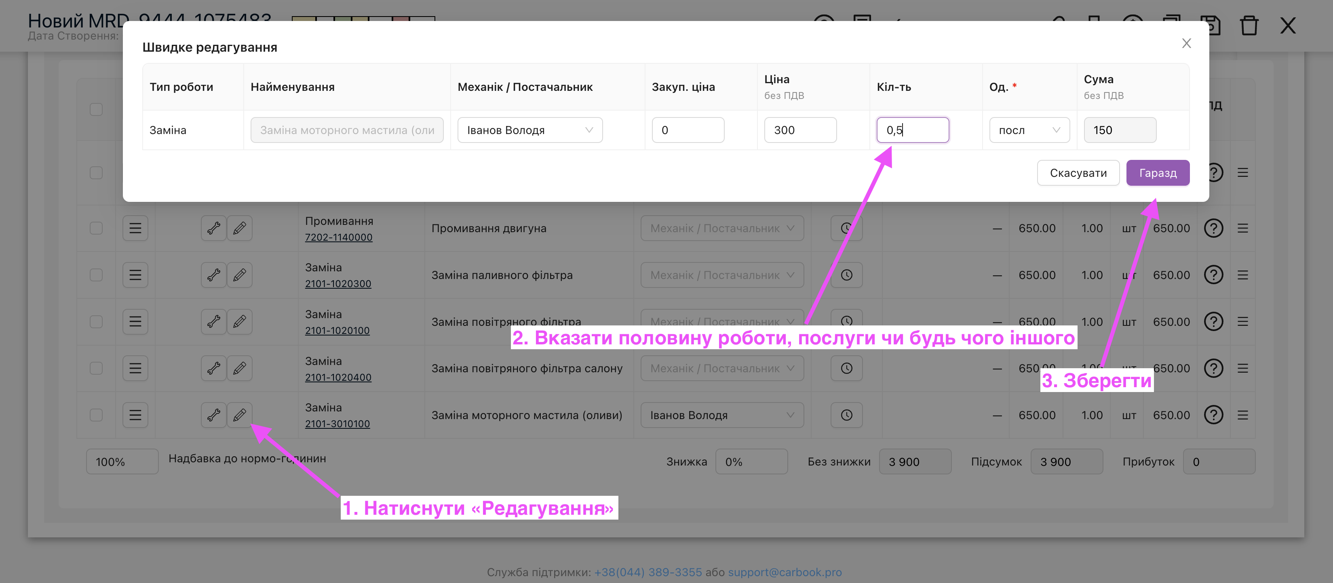Screen dimensions: 1333x583
Task: Open code link 2101-1020400
Action: (338, 377)
